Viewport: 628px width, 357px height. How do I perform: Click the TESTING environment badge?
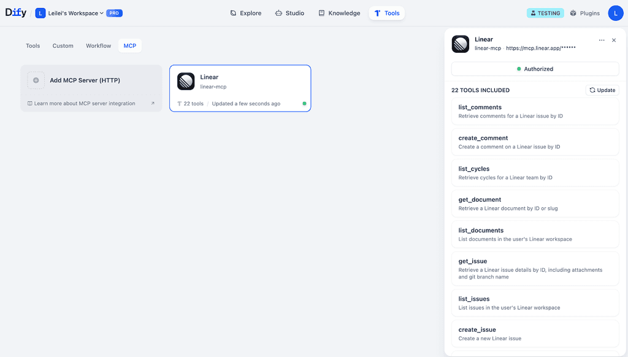click(545, 12)
